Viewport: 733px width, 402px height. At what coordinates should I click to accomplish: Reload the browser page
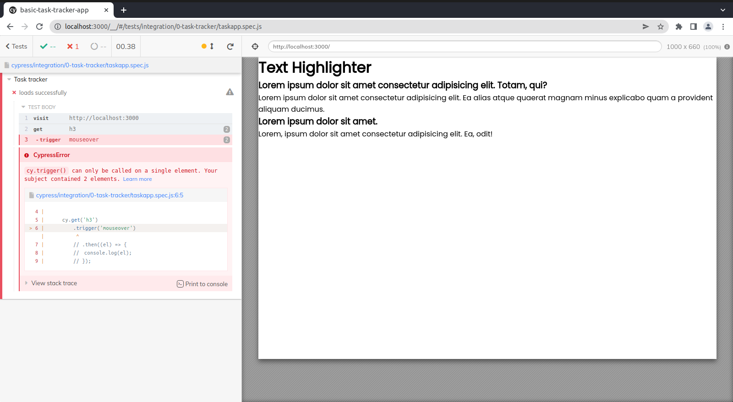coord(39,27)
